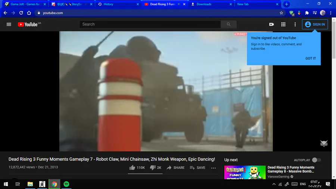
Task: Open Task View on the taskbar
Action: (x=18, y=184)
